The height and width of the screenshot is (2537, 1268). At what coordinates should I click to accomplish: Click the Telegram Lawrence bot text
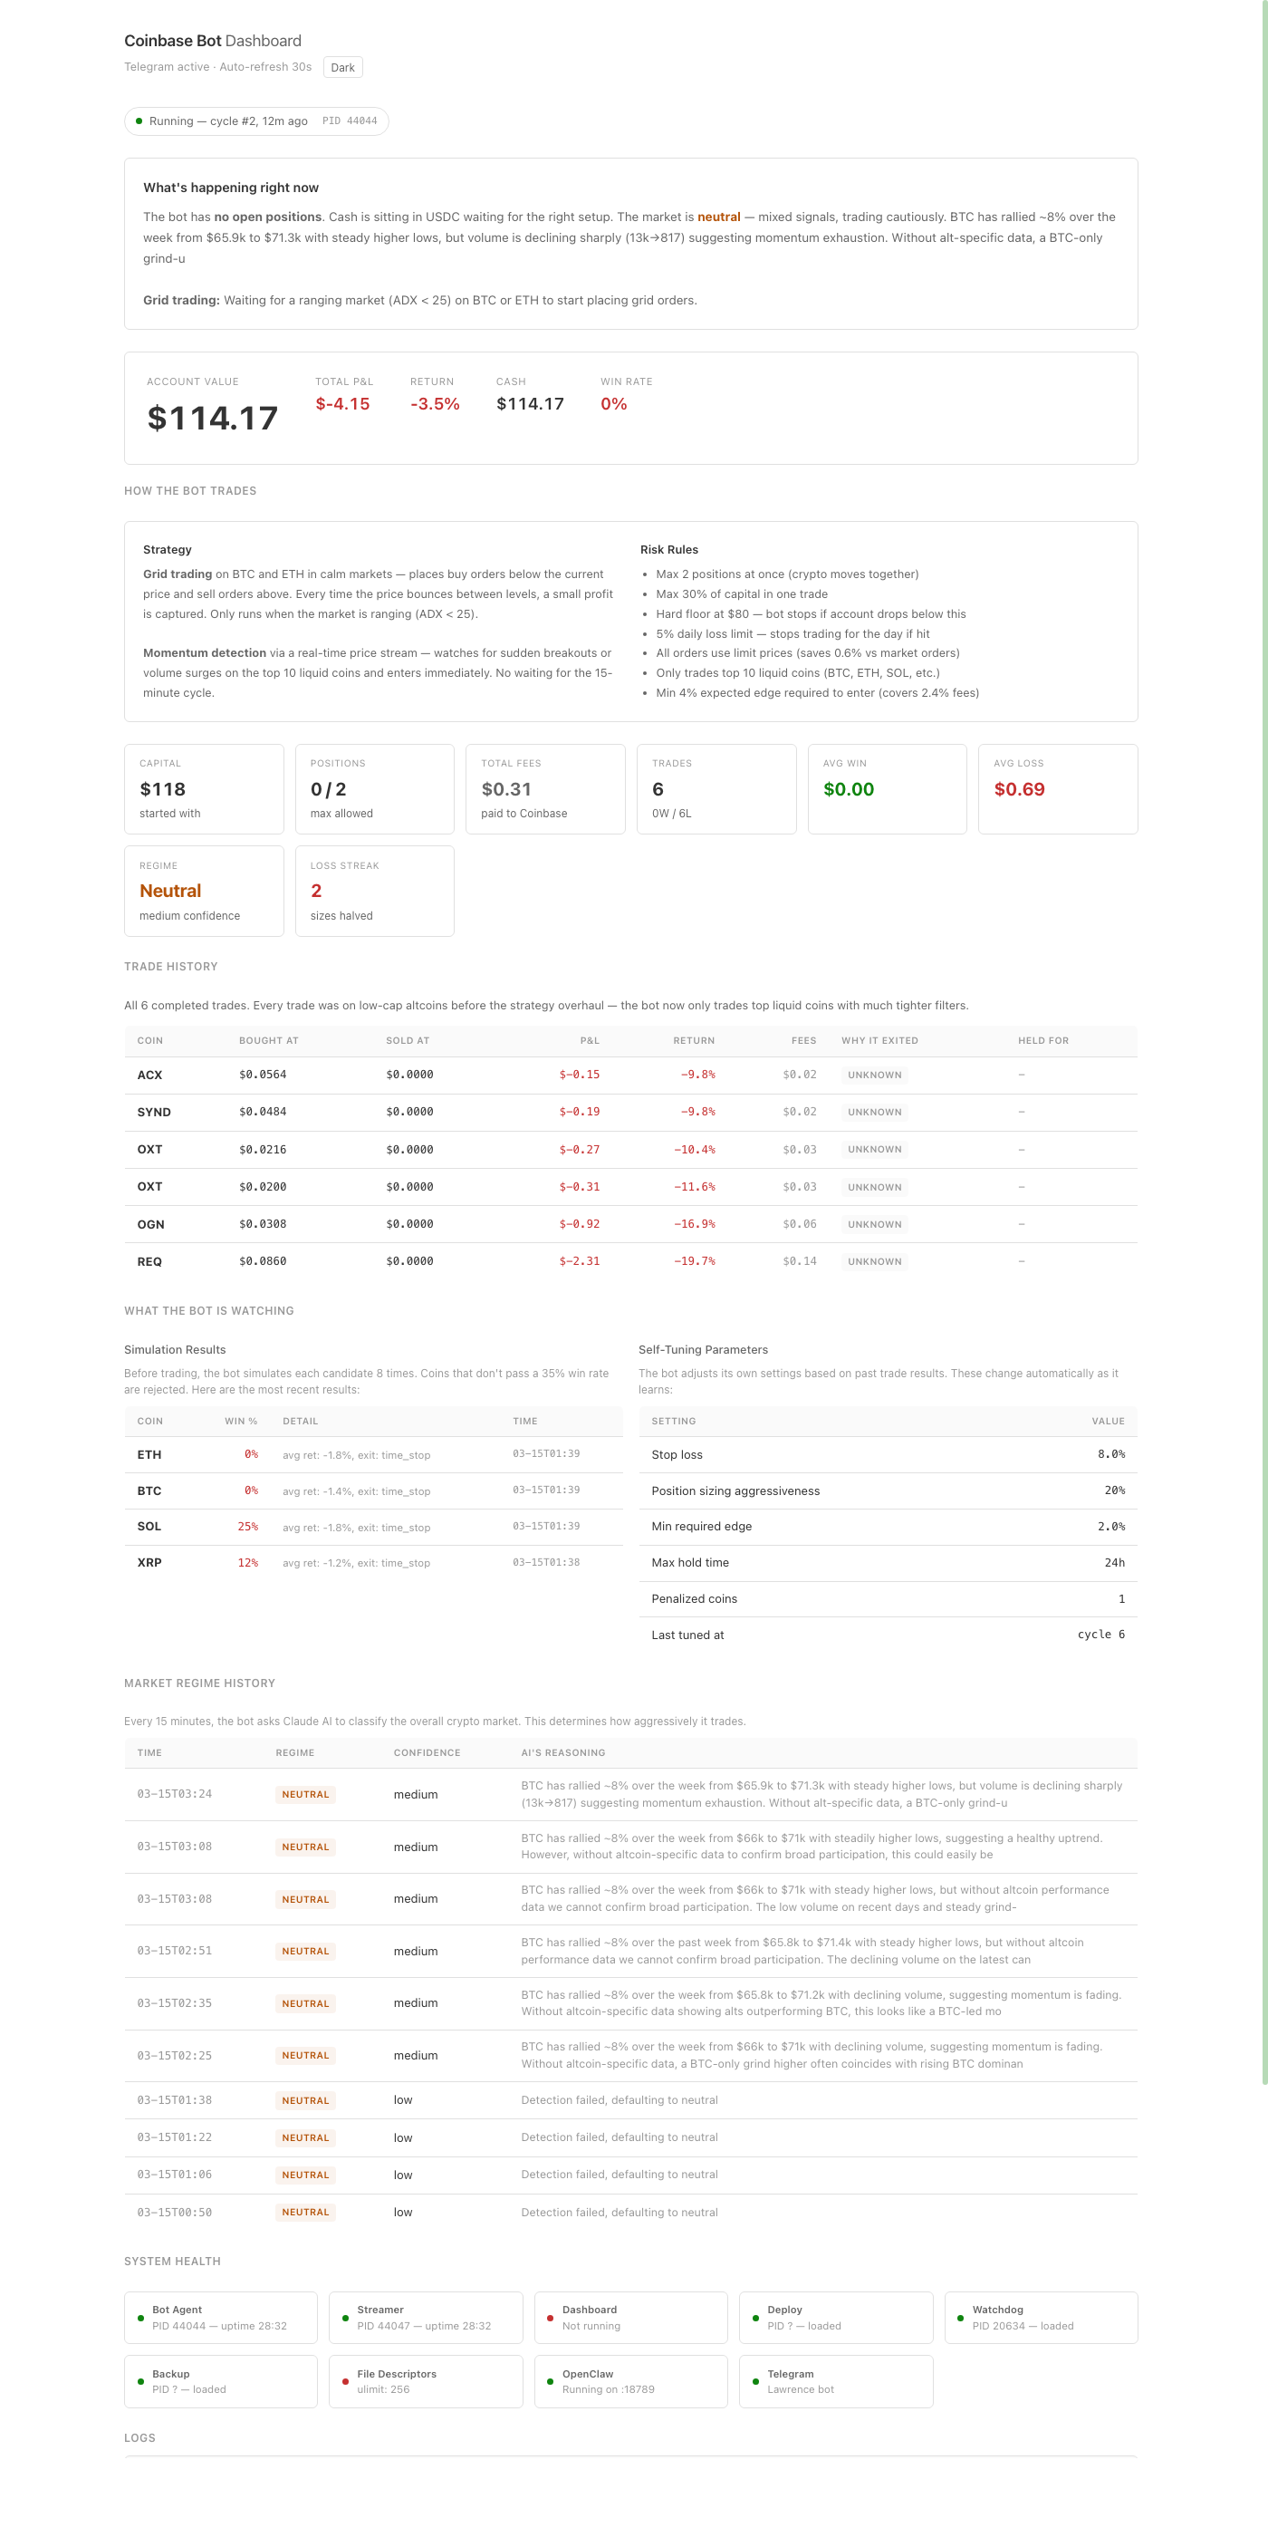(801, 2389)
